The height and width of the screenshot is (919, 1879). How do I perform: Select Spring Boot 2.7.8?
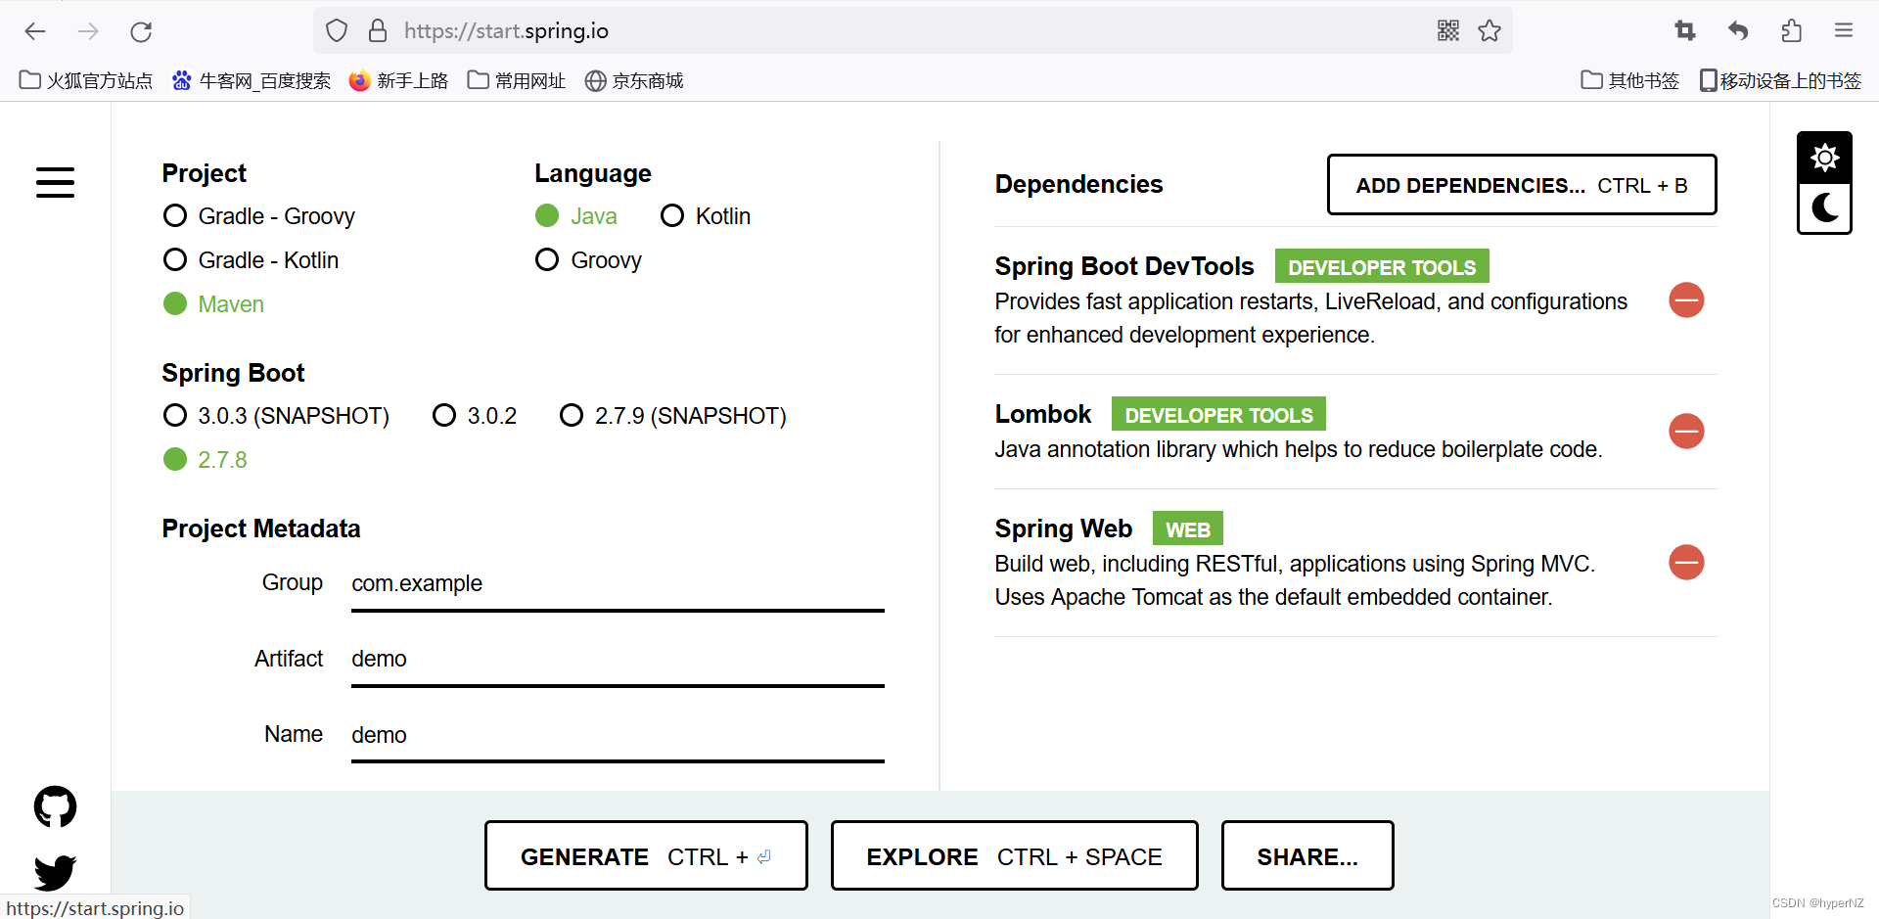coord(206,459)
